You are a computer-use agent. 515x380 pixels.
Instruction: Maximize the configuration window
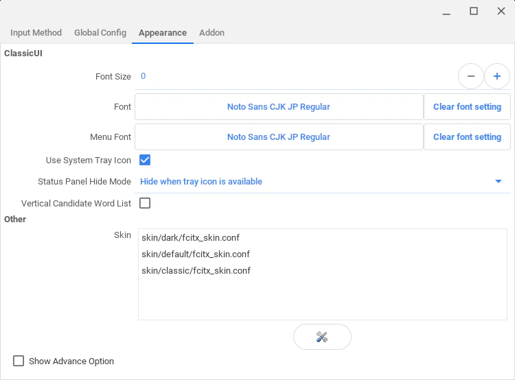click(x=474, y=11)
